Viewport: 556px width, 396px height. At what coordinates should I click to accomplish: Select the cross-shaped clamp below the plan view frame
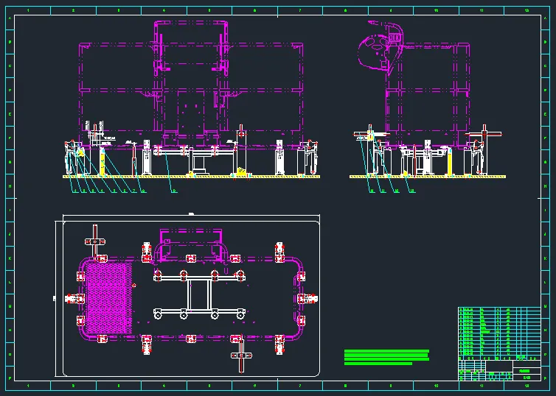pos(241,355)
